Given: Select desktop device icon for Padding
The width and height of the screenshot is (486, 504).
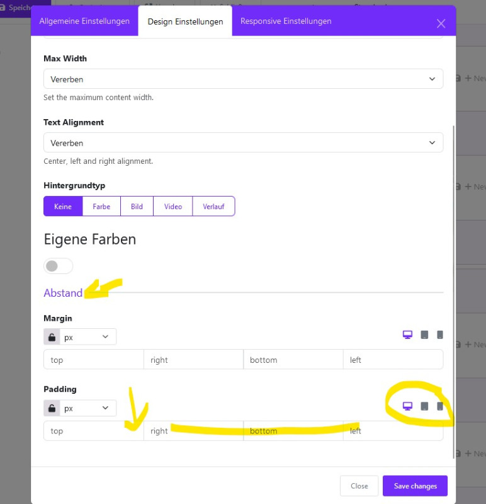Looking at the screenshot, I should coord(407,406).
